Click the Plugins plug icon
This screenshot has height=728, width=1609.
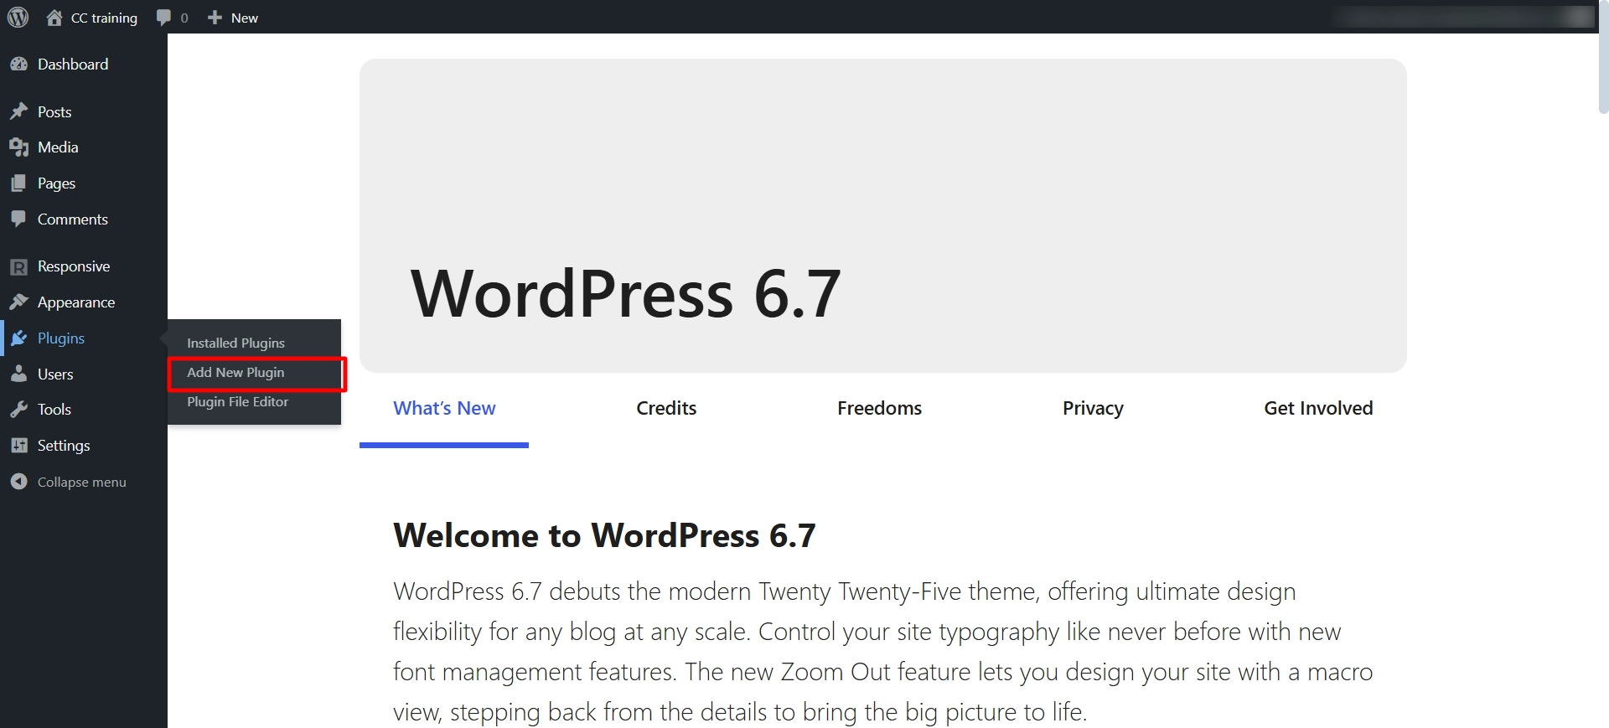tap(18, 338)
